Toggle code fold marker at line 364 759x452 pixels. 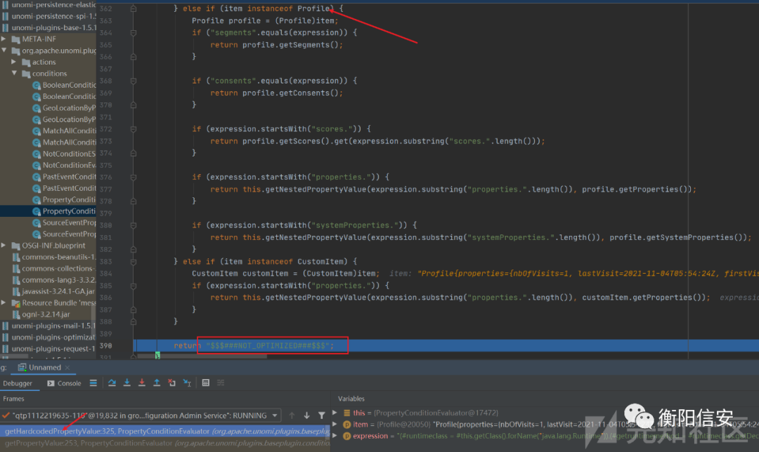pos(133,33)
